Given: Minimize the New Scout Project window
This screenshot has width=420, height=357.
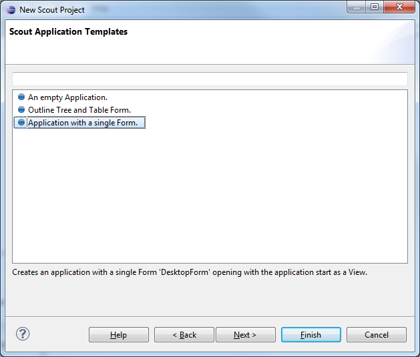Looking at the screenshot, I should (x=357, y=7).
